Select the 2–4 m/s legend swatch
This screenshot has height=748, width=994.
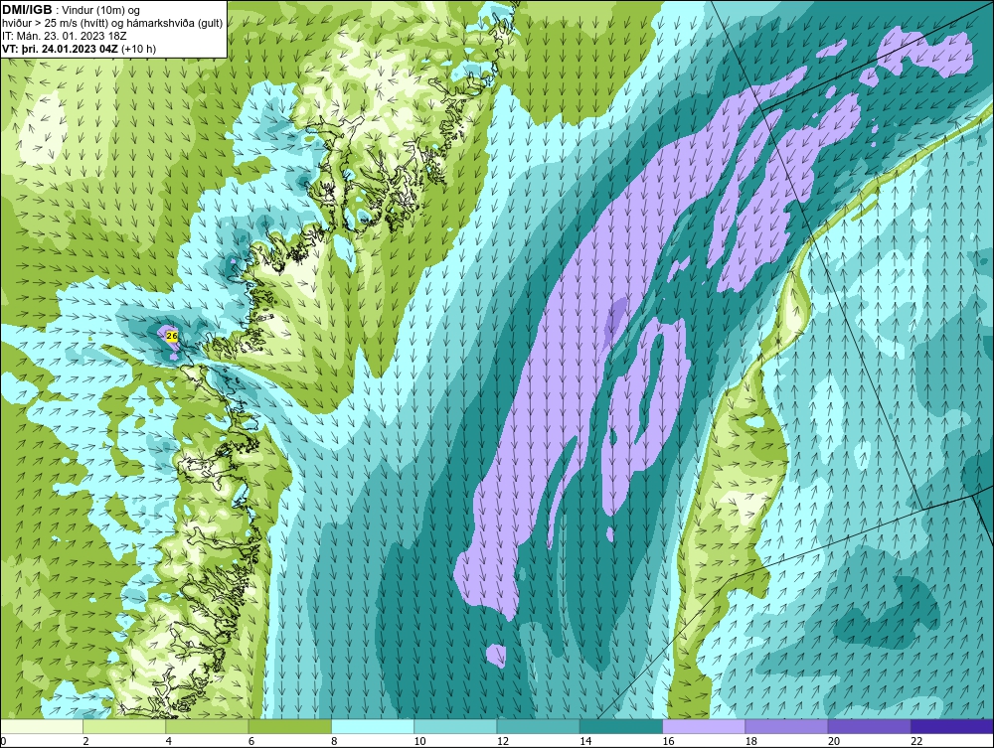[x=124, y=726]
